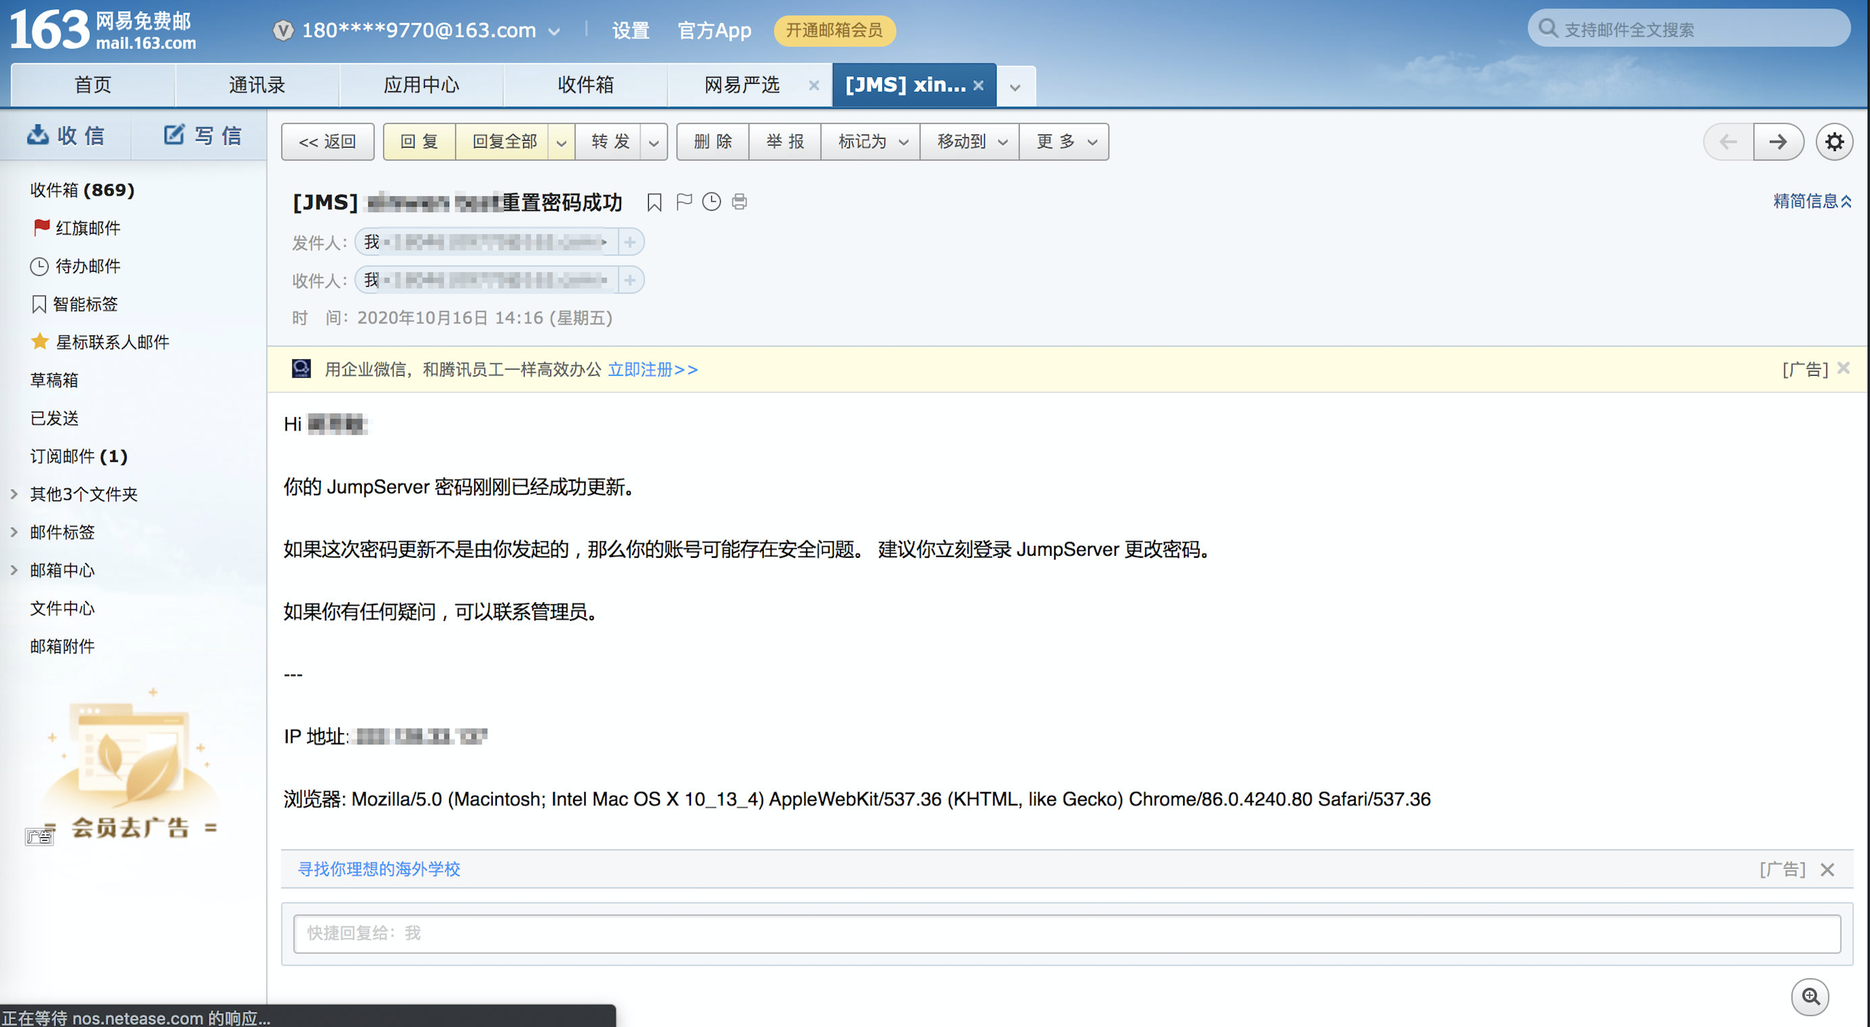
Task: Open the account email dropdown arrow
Action: click(554, 31)
